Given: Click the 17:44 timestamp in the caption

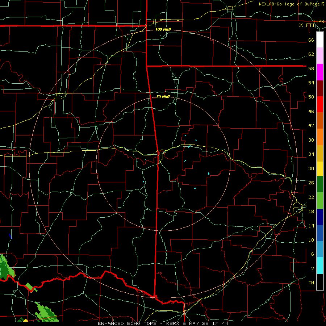Looking at the screenshot, I should tap(221, 323).
